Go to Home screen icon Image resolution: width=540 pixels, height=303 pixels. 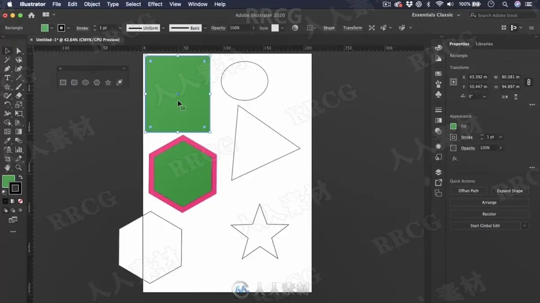coord(31,15)
